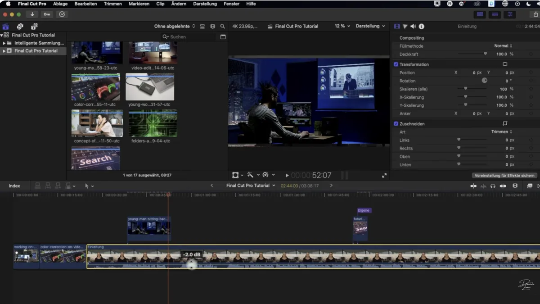Click the Rotation dial control
Screen dimensions: 540x304
click(484, 81)
